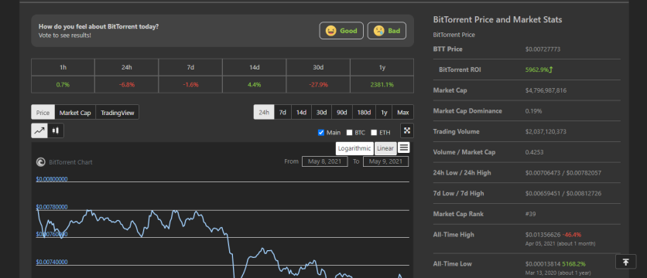This screenshot has width=647, height=278.
Task: Click the Market Cap Dominance value 0.19%
Action: click(x=533, y=110)
